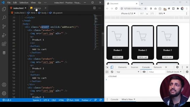Click the feedback icon in status bar

tap(96, 100)
